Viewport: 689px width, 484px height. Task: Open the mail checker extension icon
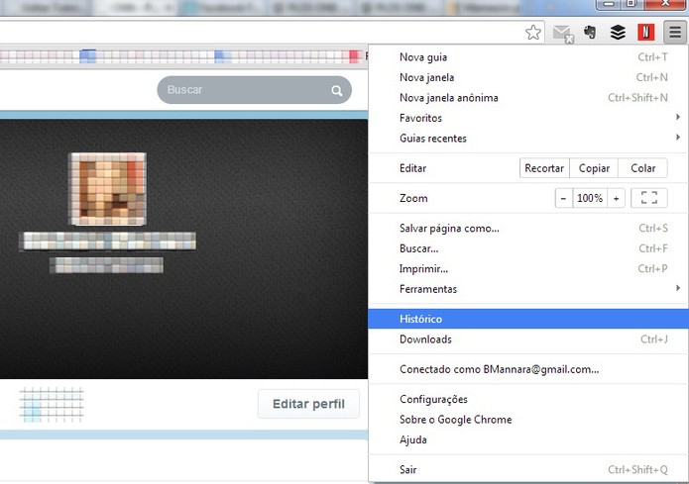562,34
